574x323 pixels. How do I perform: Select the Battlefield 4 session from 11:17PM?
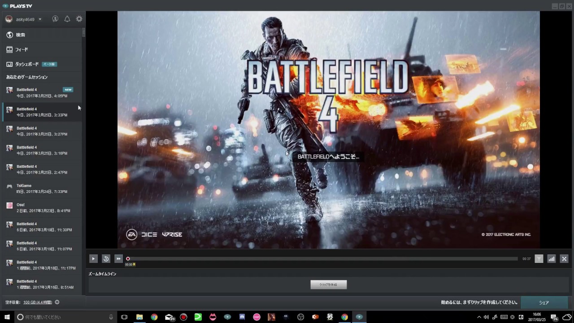41,265
